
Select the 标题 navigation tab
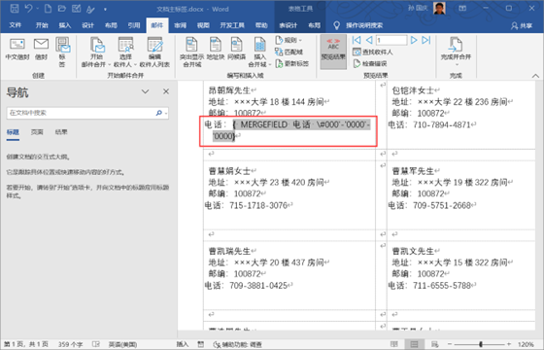pos(13,132)
